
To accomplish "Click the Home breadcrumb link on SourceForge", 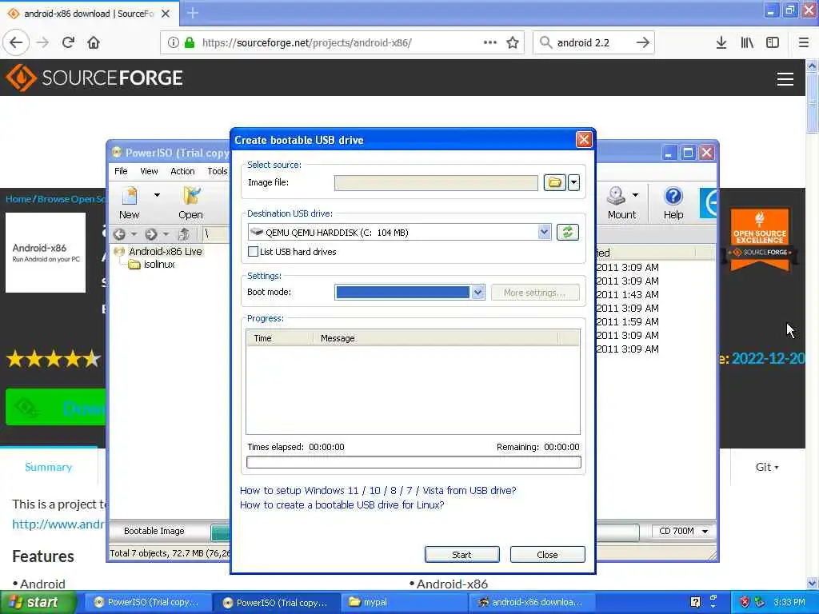I will 18,199.
